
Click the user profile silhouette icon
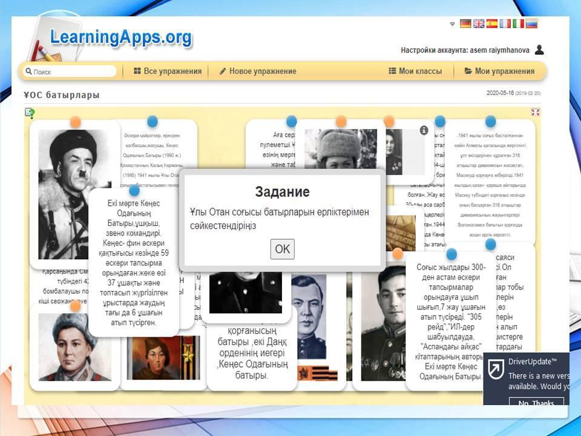click(x=539, y=50)
